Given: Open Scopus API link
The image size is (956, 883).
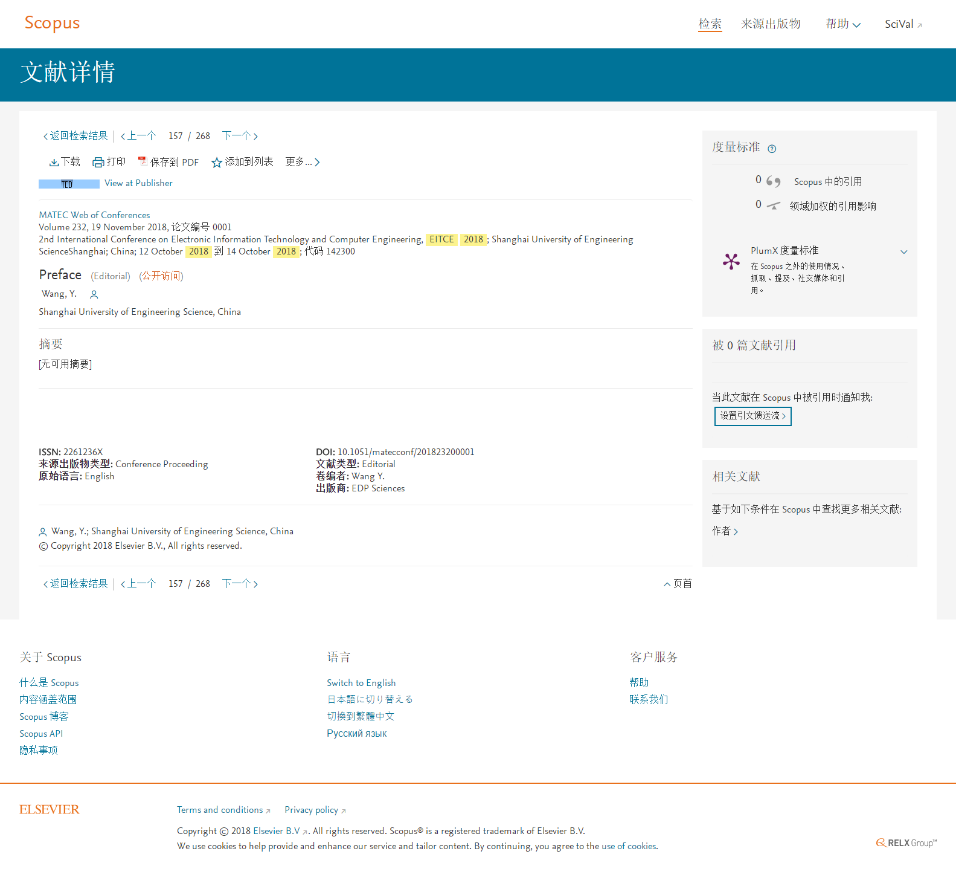Looking at the screenshot, I should click(x=41, y=734).
